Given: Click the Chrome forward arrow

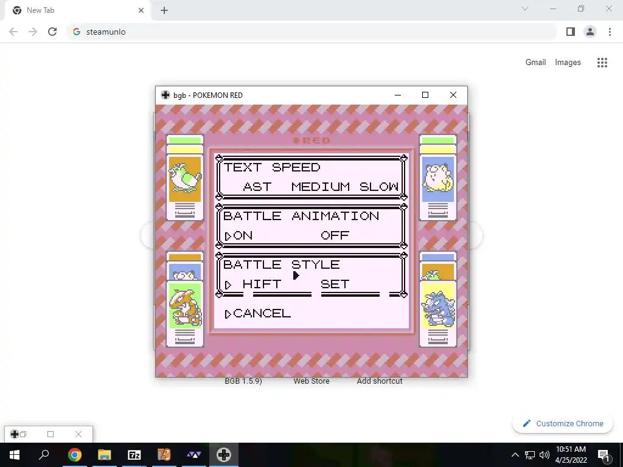Looking at the screenshot, I should [x=33, y=32].
